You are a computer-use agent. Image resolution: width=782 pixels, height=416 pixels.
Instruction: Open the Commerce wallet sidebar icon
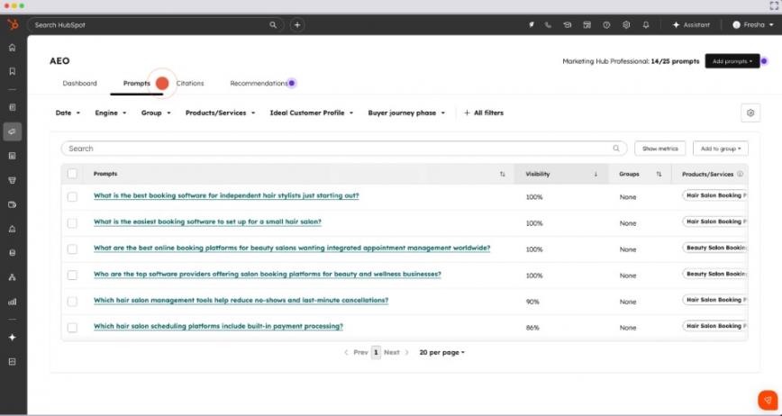point(13,204)
